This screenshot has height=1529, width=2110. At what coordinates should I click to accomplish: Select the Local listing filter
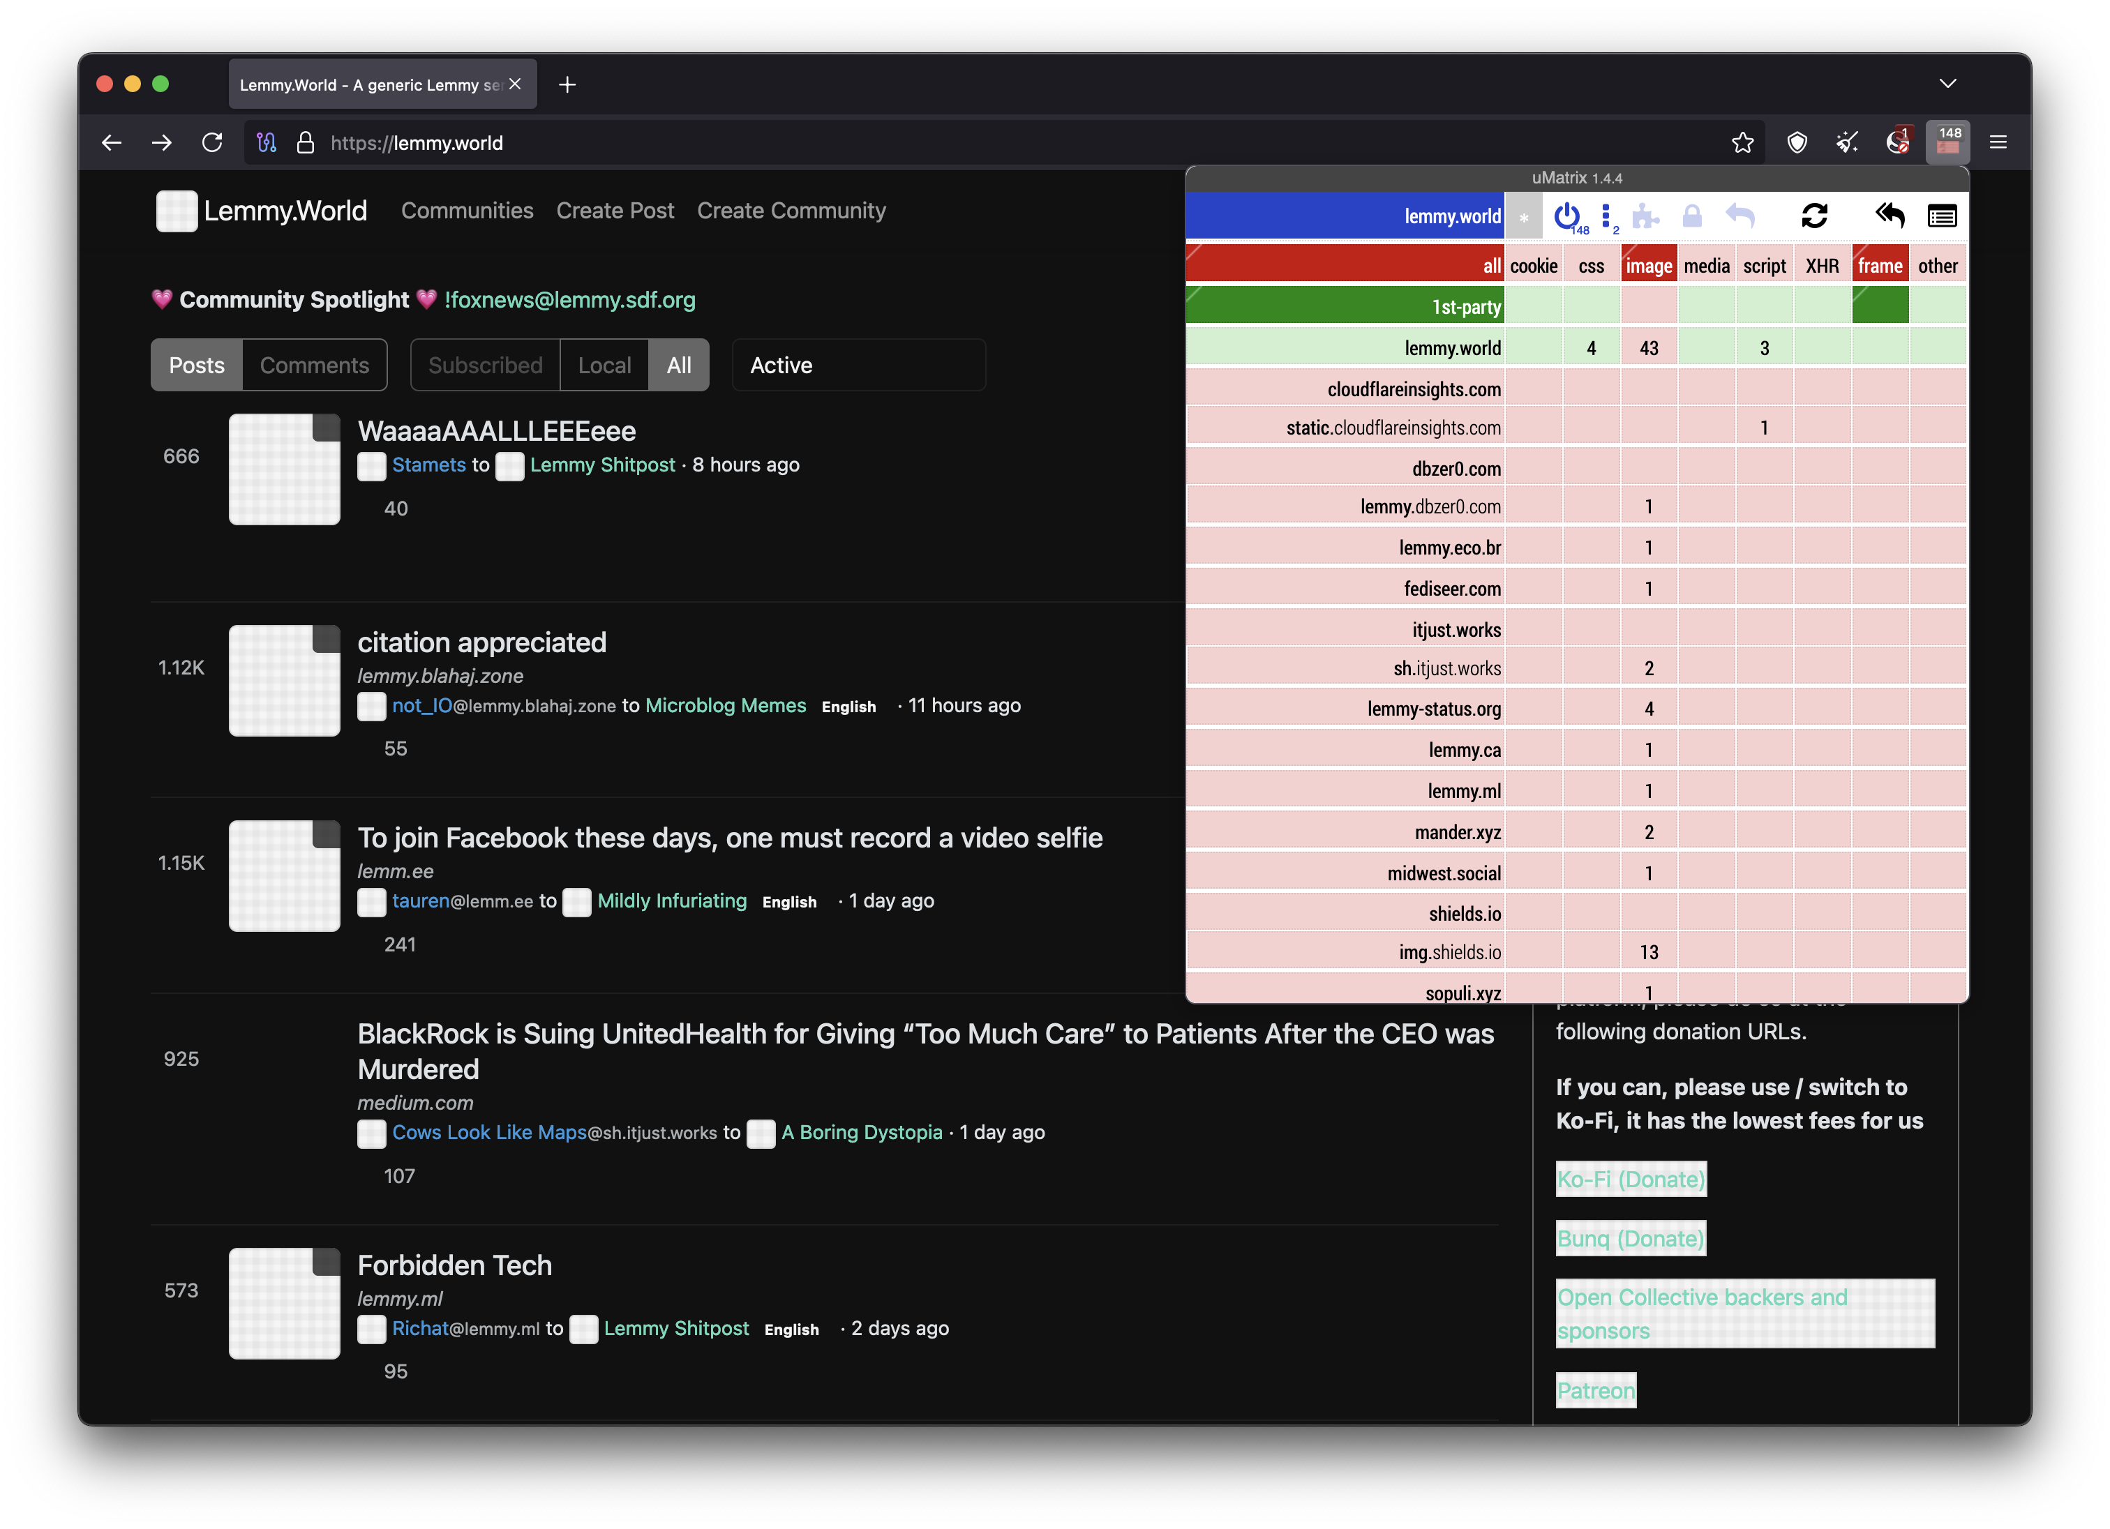[x=605, y=366]
